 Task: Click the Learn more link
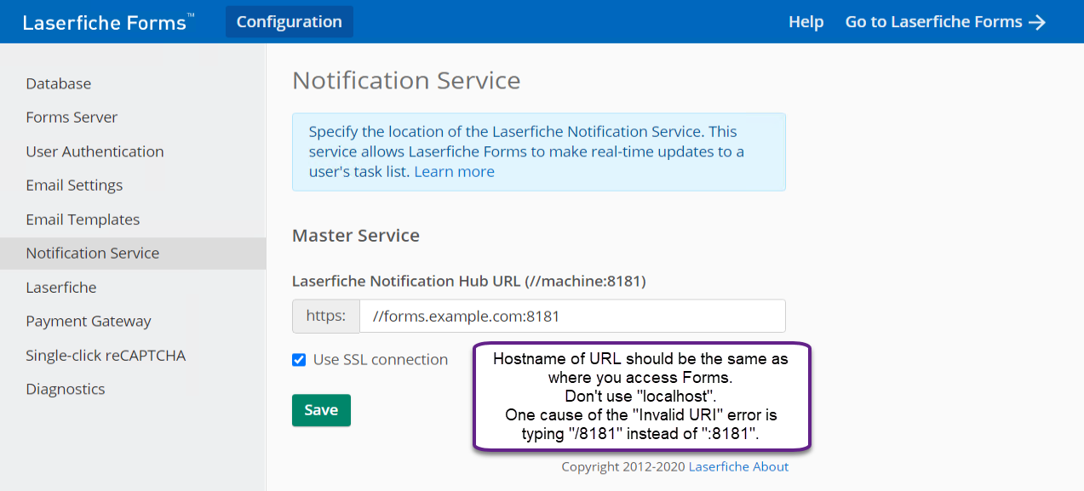pyautogui.click(x=454, y=172)
